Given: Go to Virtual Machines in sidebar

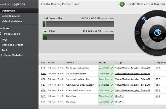Looking at the screenshot, I should click(x=12, y=21).
